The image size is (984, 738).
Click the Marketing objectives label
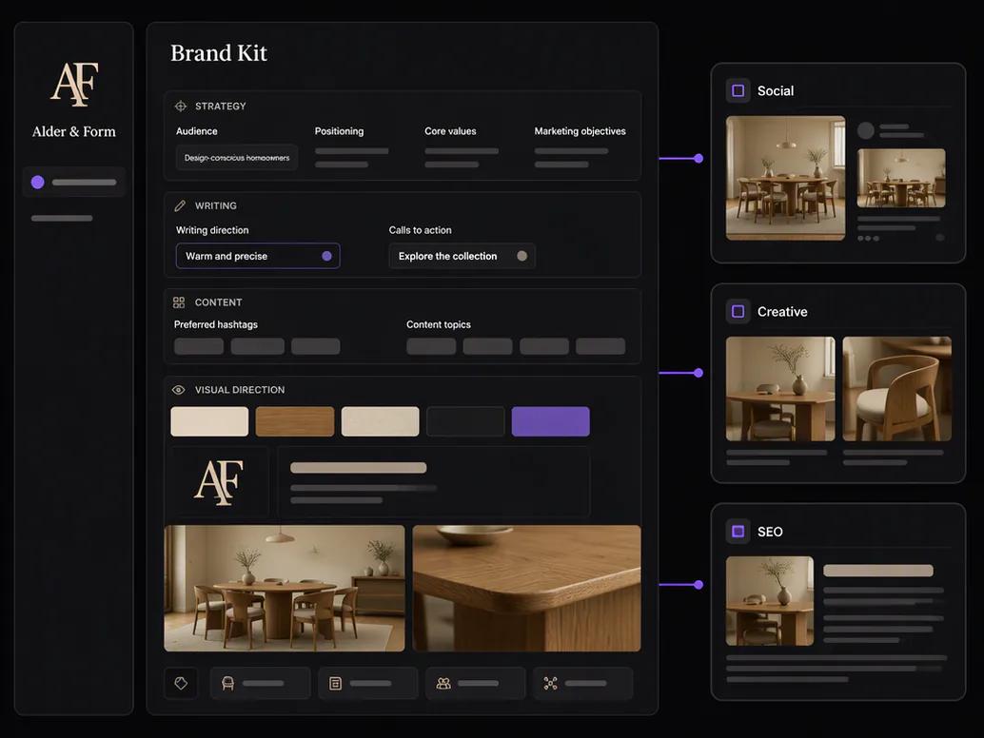point(580,131)
